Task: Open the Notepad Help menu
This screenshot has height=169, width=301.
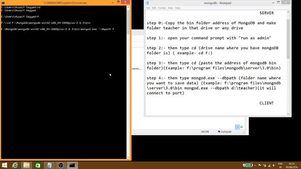Action: (178, 8)
